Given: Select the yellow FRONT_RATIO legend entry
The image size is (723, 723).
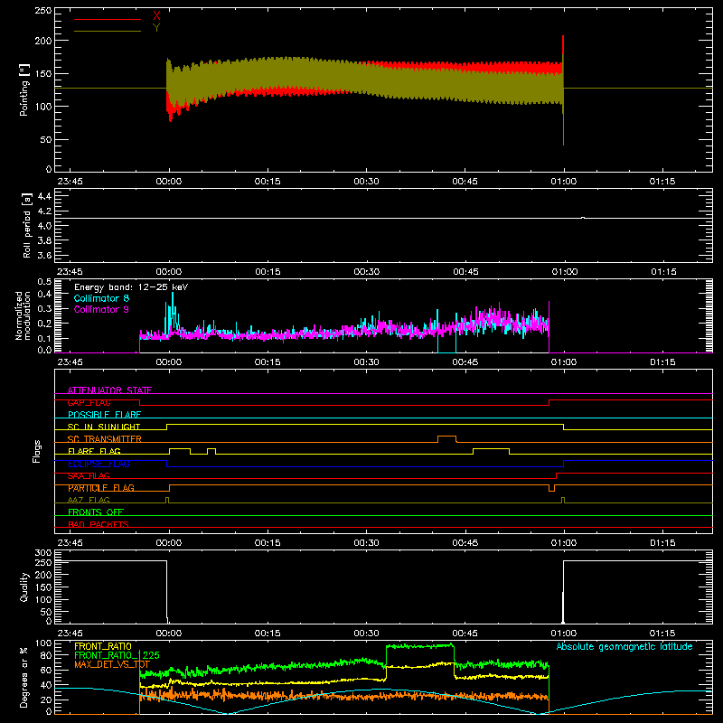Looking at the screenshot, I should pyautogui.click(x=103, y=646).
